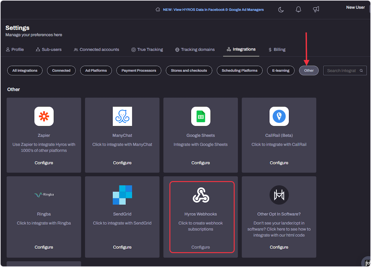371x267 pixels.
Task: Filter by Ad Platforms
Action: tap(96, 70)
